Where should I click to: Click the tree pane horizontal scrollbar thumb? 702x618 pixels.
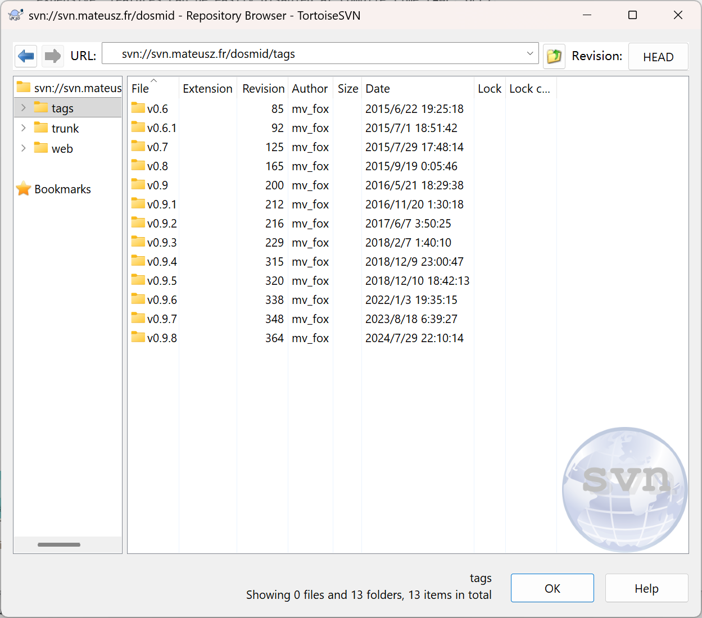[x=59, y=544]
